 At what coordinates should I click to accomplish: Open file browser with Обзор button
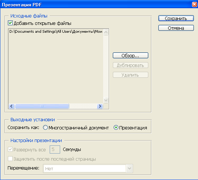130,55
